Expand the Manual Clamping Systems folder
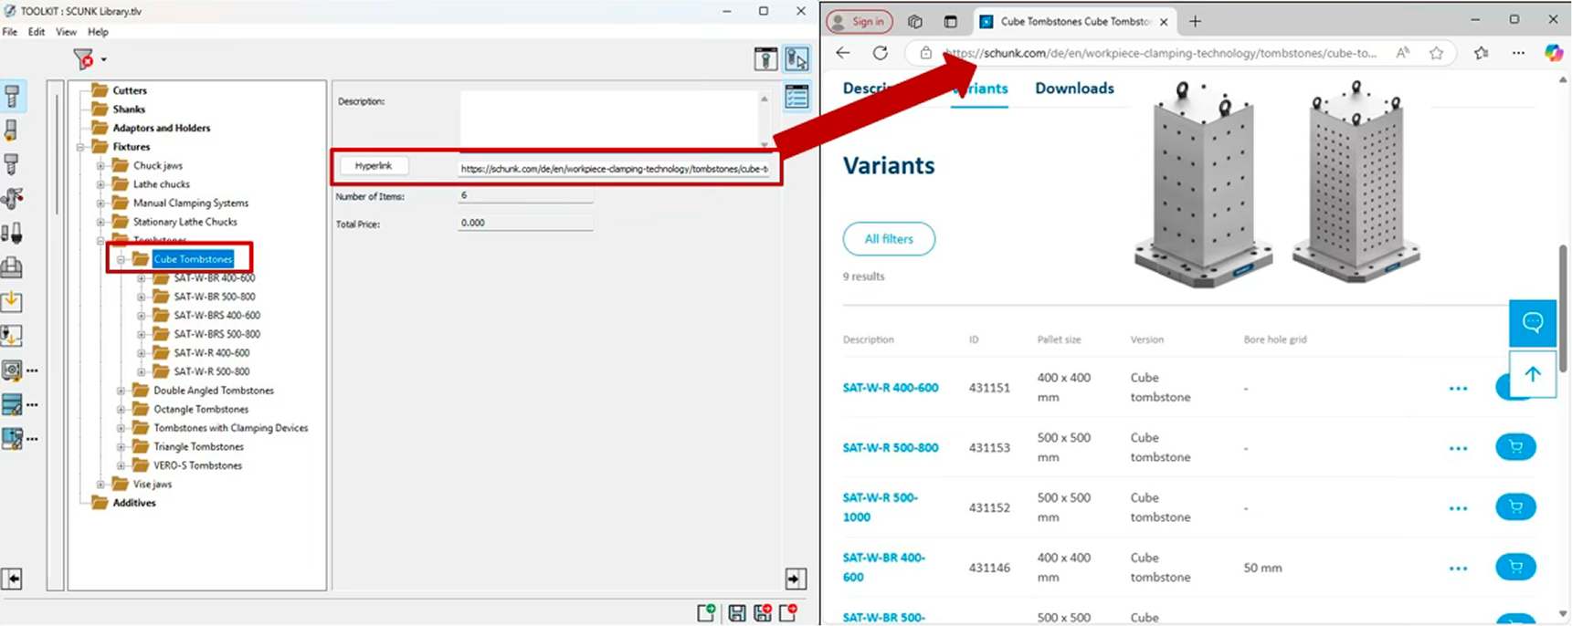The width and height of the screenshot is (1572, 626). [100, 203]
